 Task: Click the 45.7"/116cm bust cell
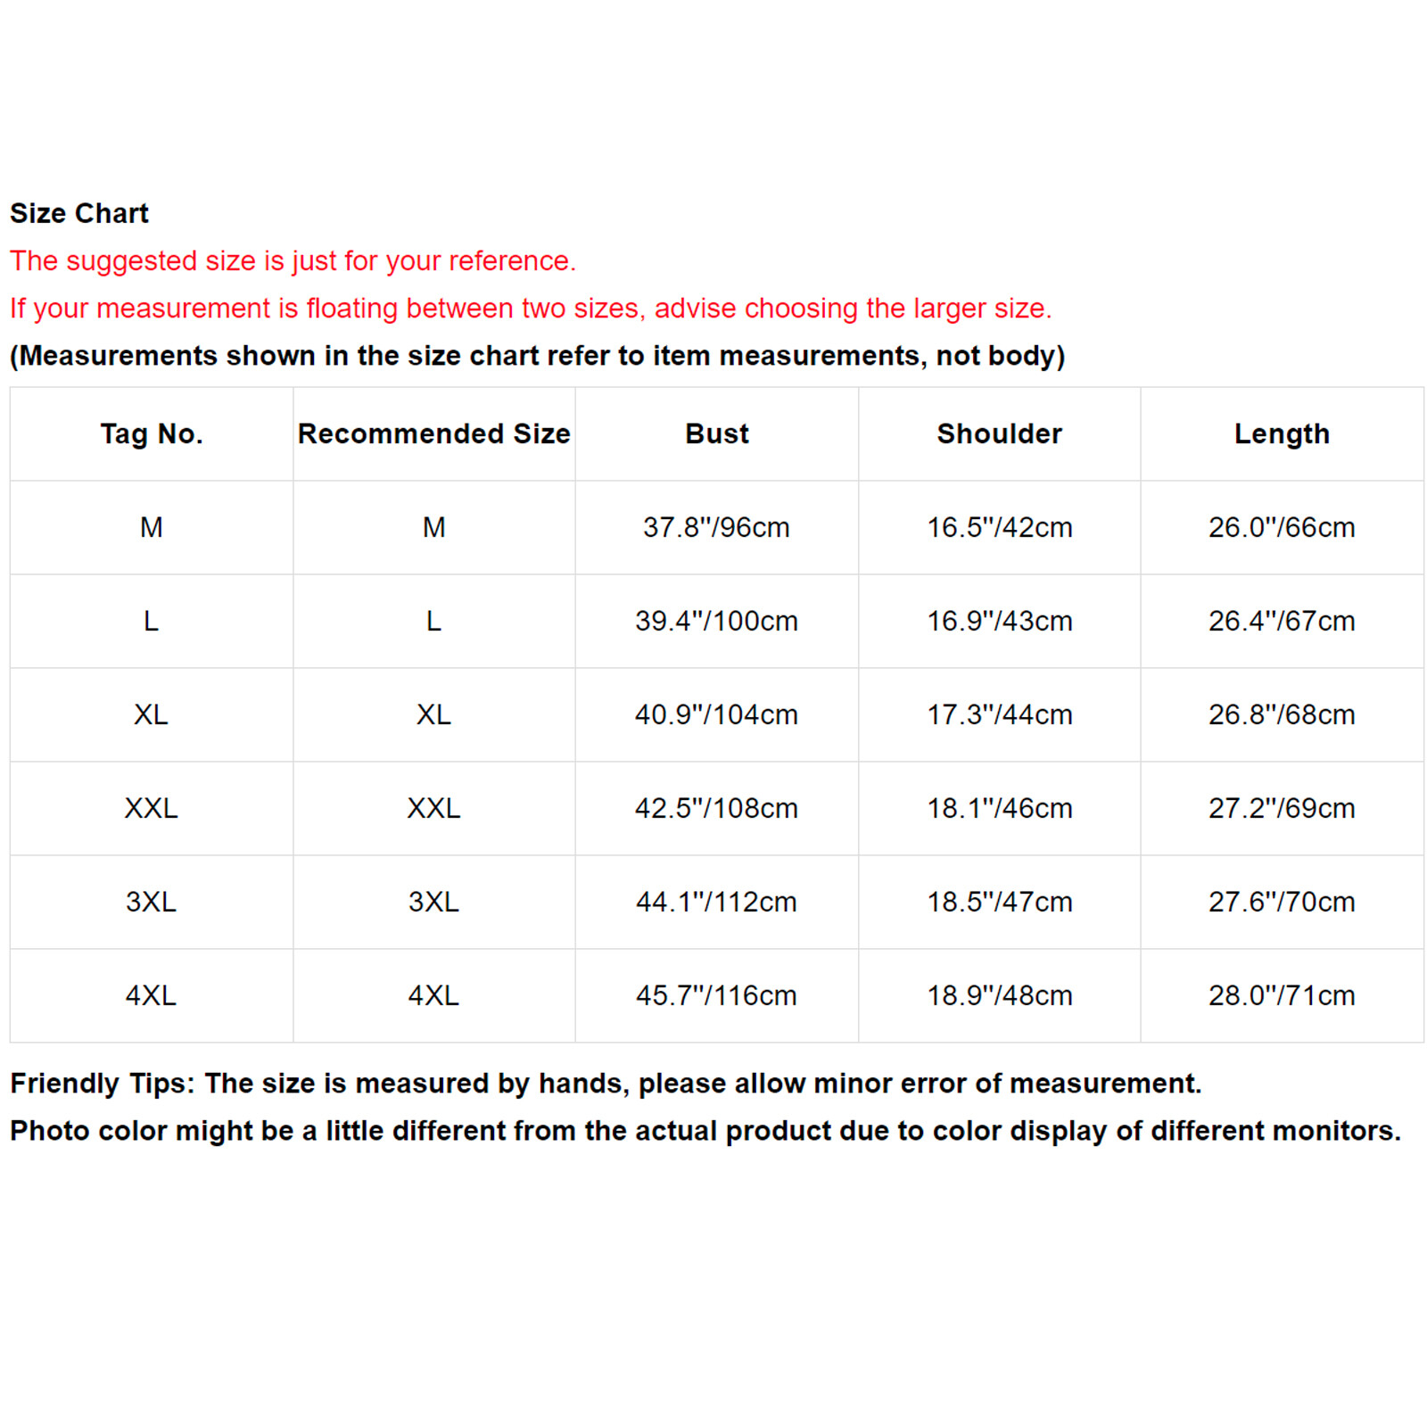(716, 995)
